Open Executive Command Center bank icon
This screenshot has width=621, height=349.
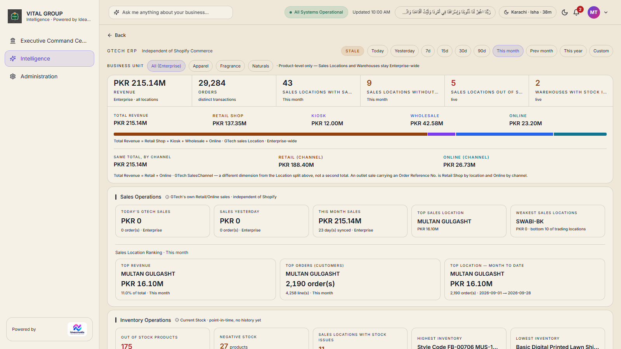[13, 41]
